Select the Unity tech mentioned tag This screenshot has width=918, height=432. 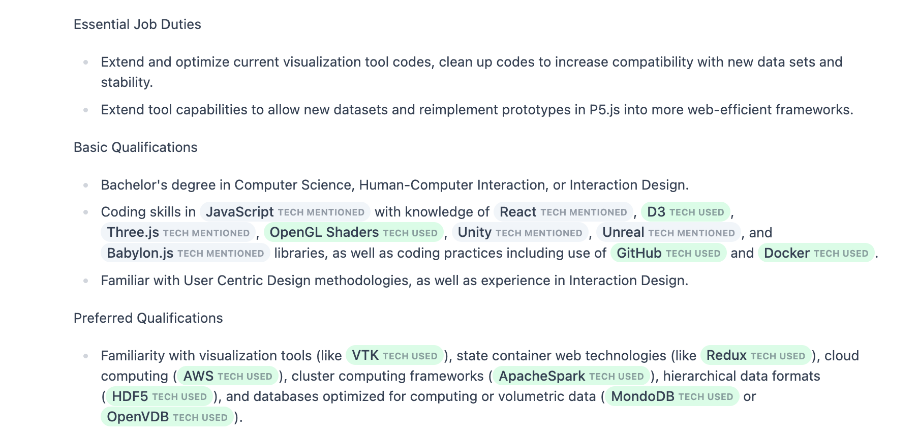[519, 233]
